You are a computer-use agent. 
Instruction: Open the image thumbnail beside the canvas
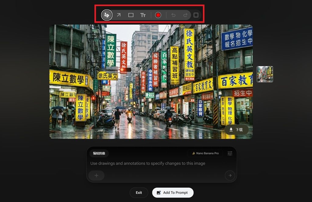point(265,74)
